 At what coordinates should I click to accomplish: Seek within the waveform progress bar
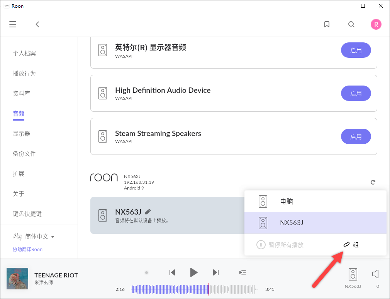click(x=195, y=289)
